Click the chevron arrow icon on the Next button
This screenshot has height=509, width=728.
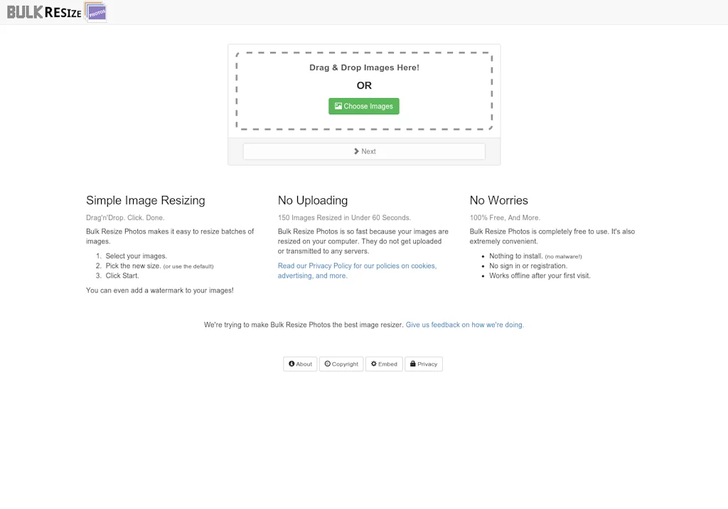(x=357, y=151)
